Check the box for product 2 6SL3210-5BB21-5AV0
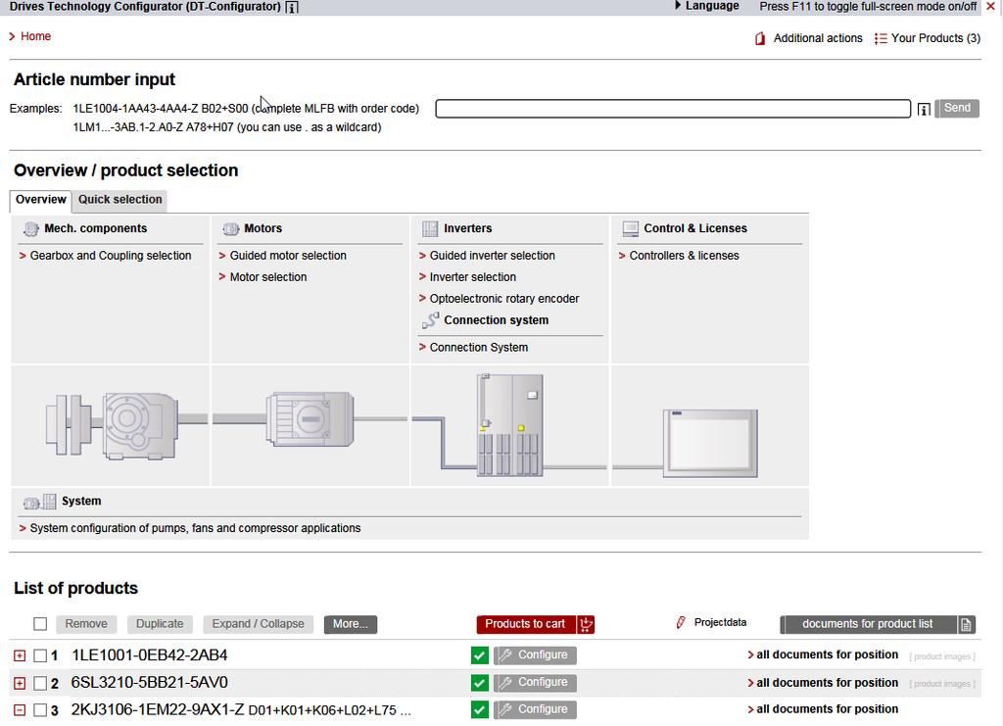 [40, 683]
